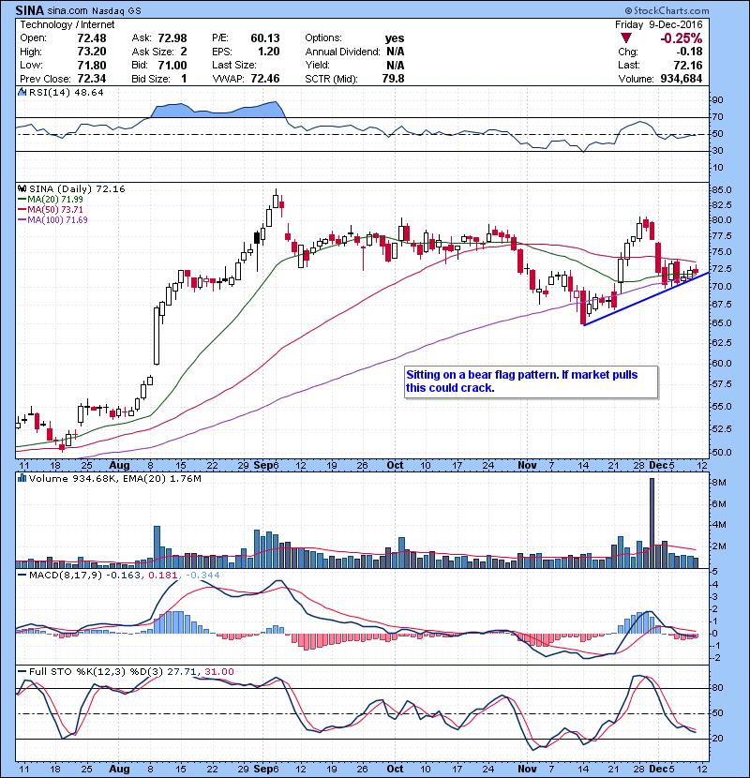Screen dimensions: 750x778
Task: Click the tallest volume spike bar near Dec
Action: point(652,523)
